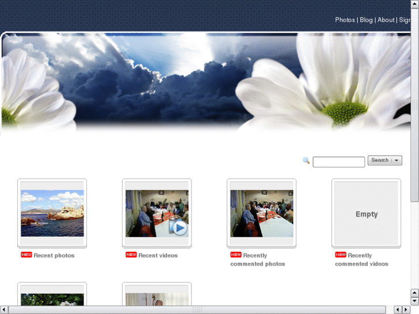Image resolution: width=419 pixels, height=314 pixels.
Task: Open the Photos link in header
Action: pos(345,20)
